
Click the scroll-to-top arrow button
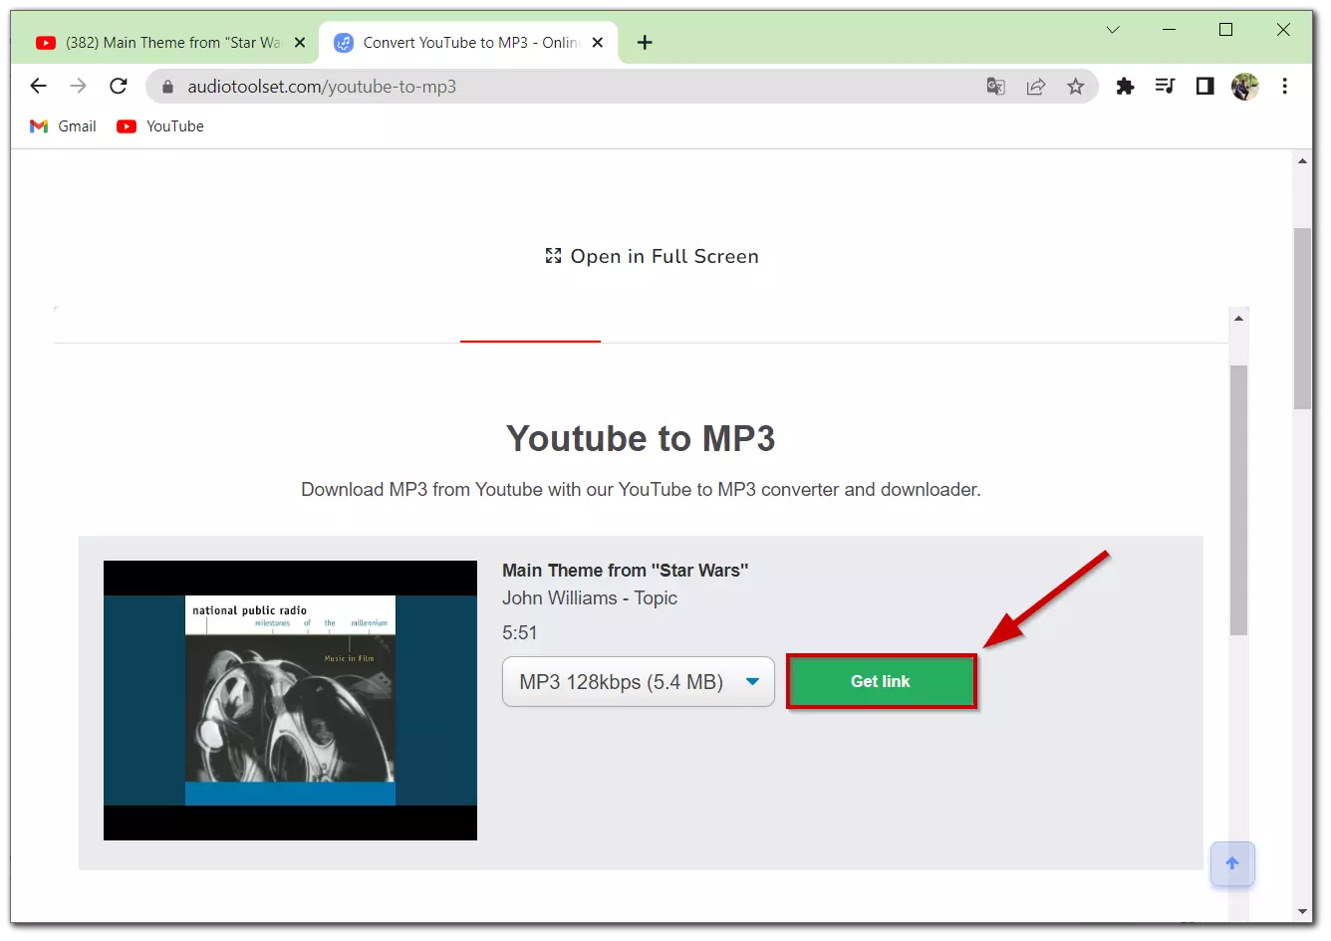click(1232, 863)
